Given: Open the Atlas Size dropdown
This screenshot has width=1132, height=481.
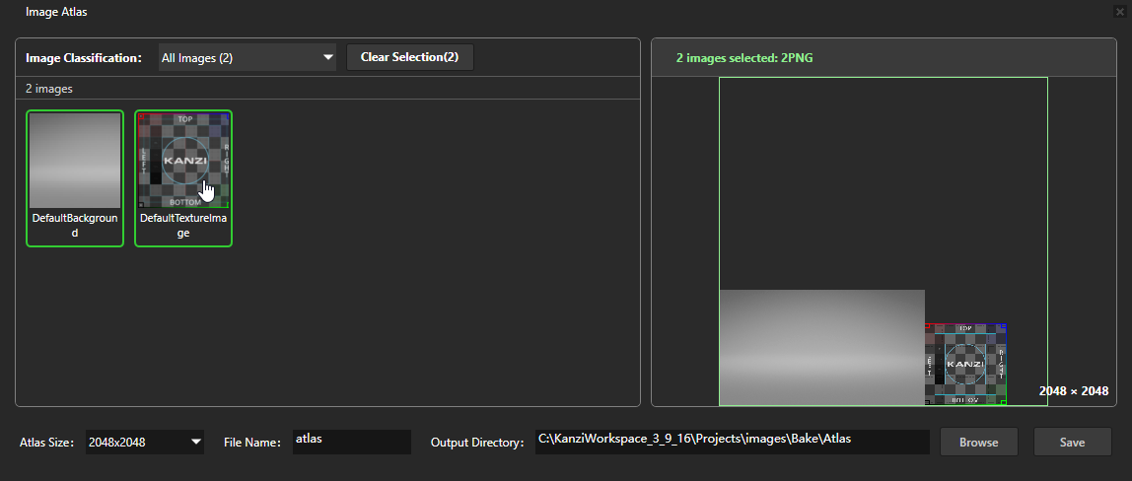Looking at the screenshot, I should click(144, 442).
